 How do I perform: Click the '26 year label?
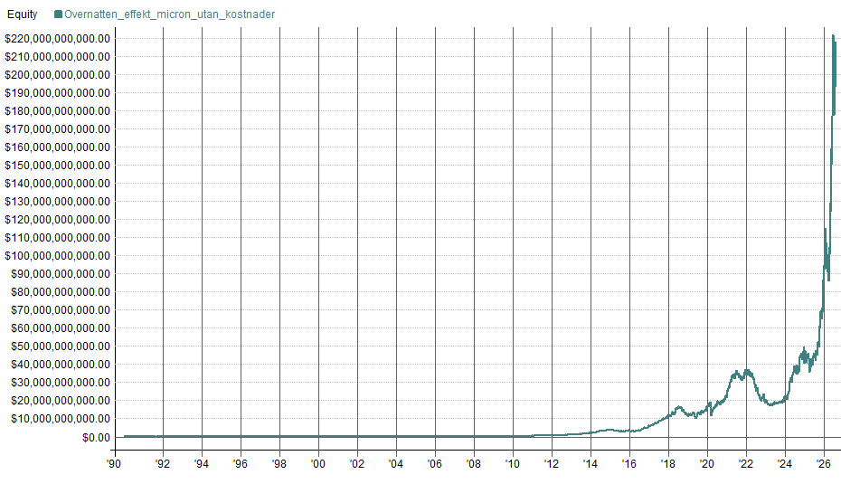tap(824, 463)
